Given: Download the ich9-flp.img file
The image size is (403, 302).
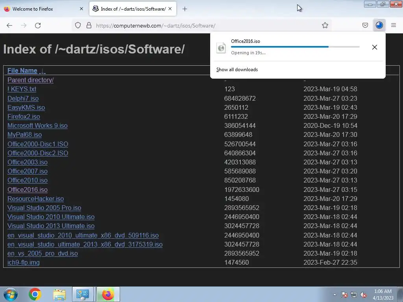Looking at the screenshot, I should (24, 263).
